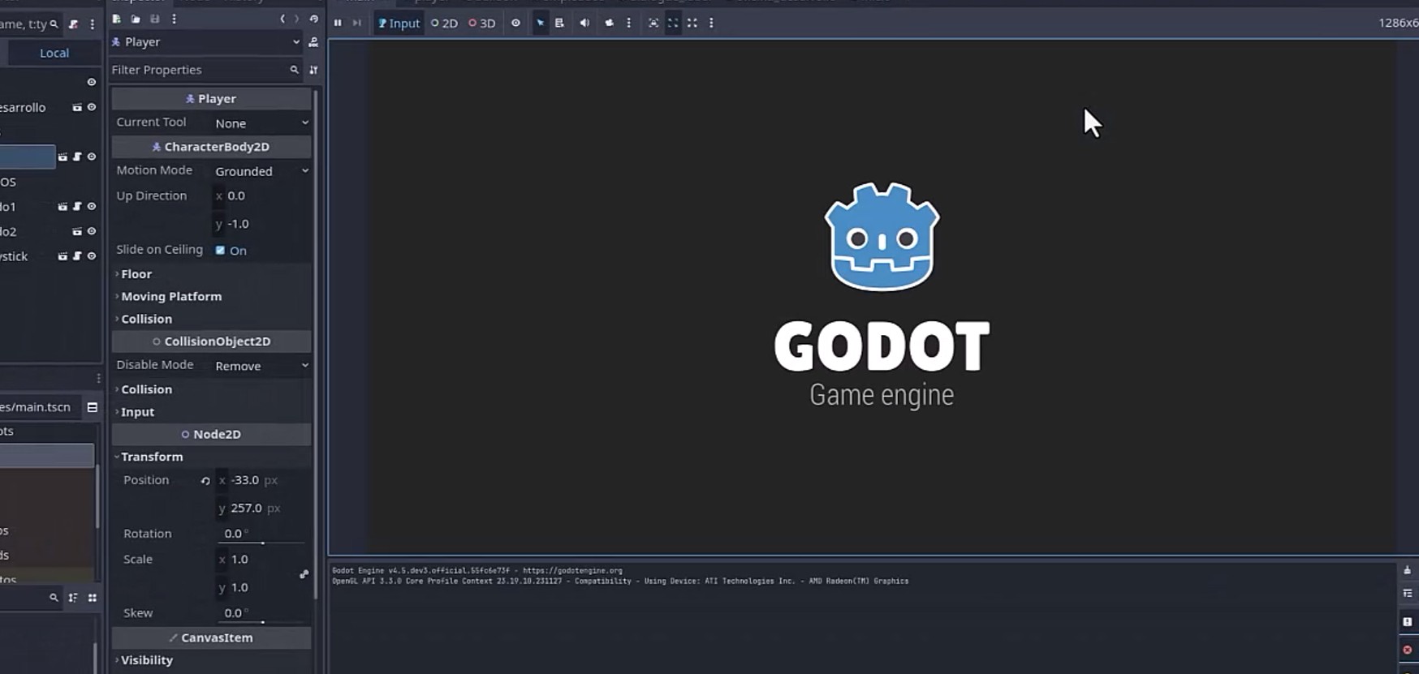Open Disable Mode Remove dropdown

(x=261, y=366)
